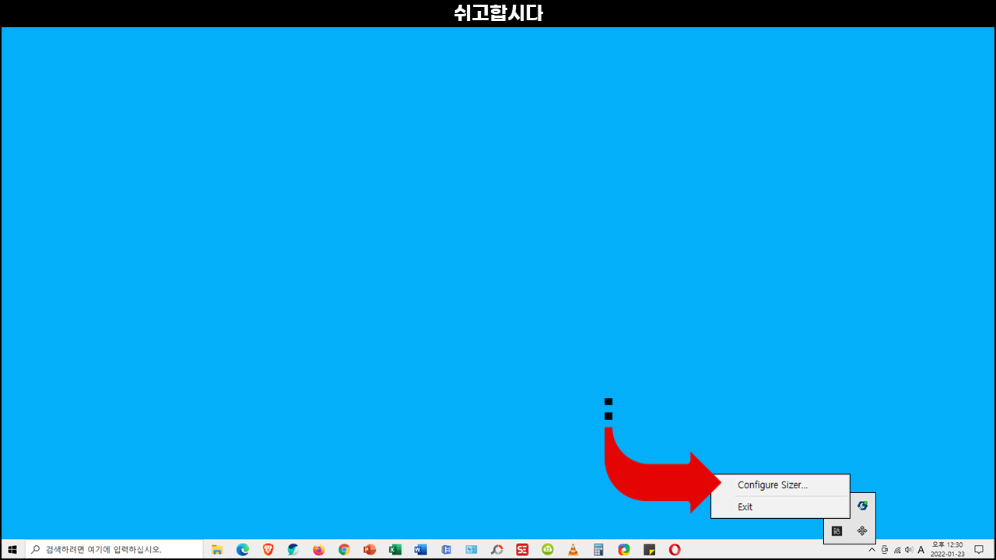Open the red SE app on the taskbar
996x560 pixels.
point(522,550)
